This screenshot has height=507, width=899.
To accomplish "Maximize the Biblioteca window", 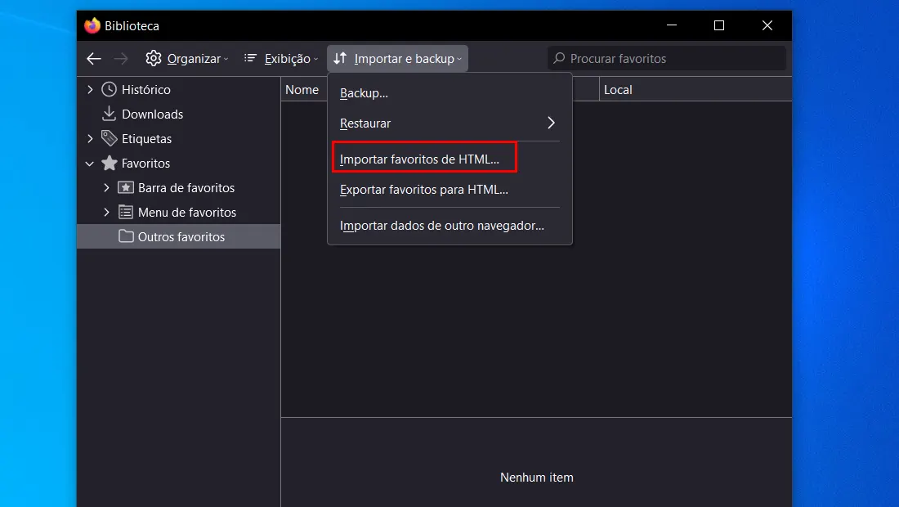I will (719, 25).
